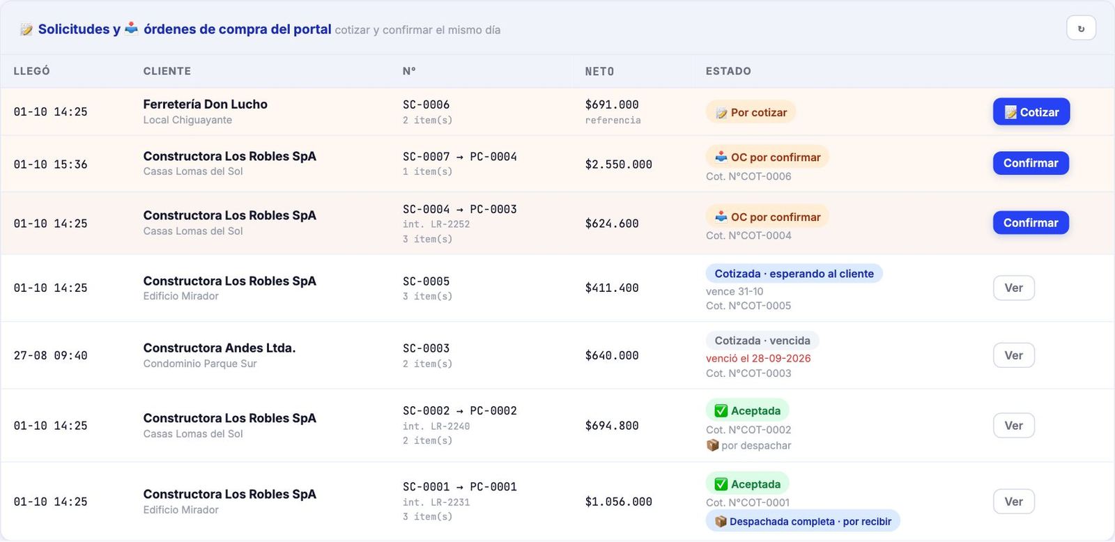
Task: Click the 27-08 09:40 arrival time
Action: point(51,355)
